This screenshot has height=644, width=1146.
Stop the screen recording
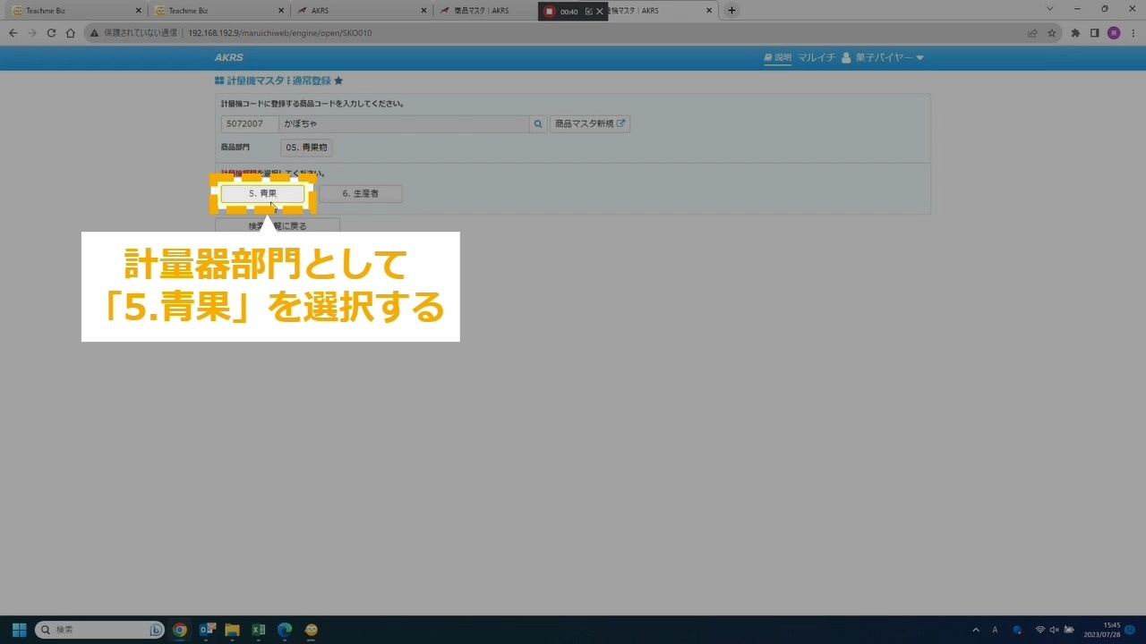pos(550,12)
